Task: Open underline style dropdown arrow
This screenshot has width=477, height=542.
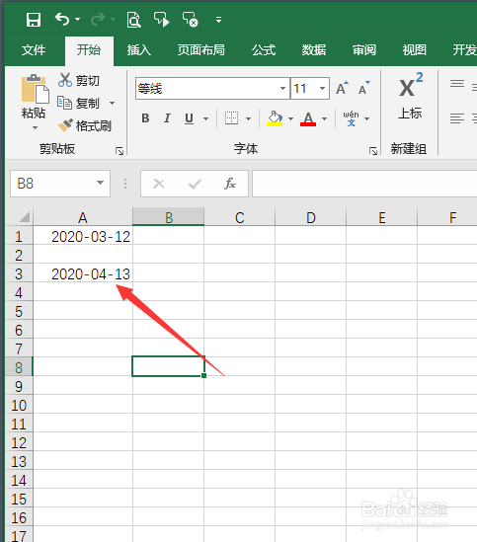Action: tap(206, 118)
